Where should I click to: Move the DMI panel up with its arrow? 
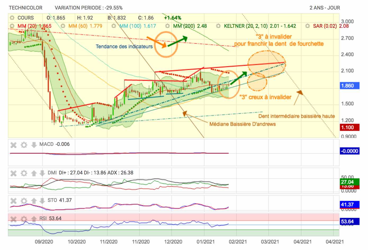[x=34, y=173]
